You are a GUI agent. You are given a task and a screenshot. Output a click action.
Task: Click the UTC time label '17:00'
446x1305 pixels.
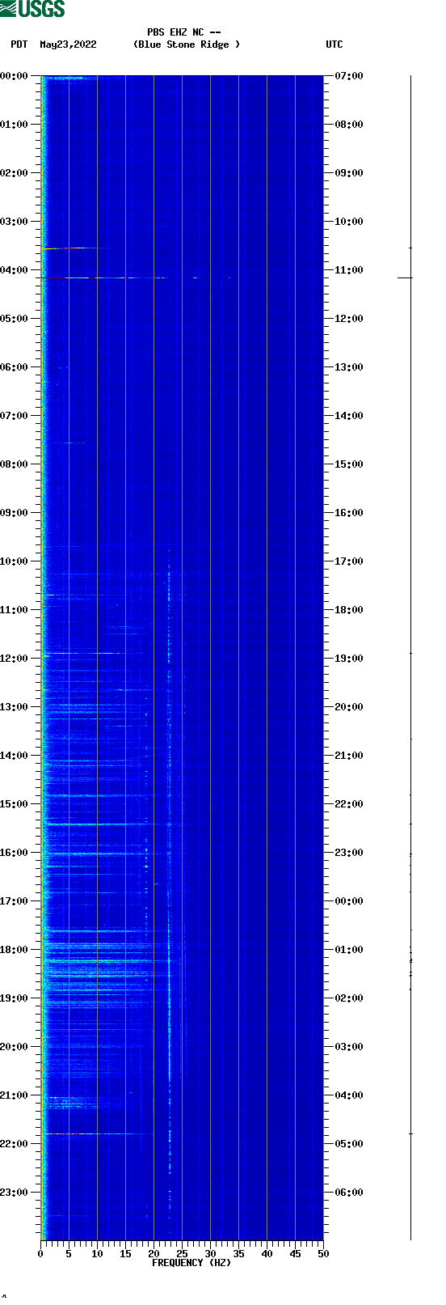(x=349, y=561)
